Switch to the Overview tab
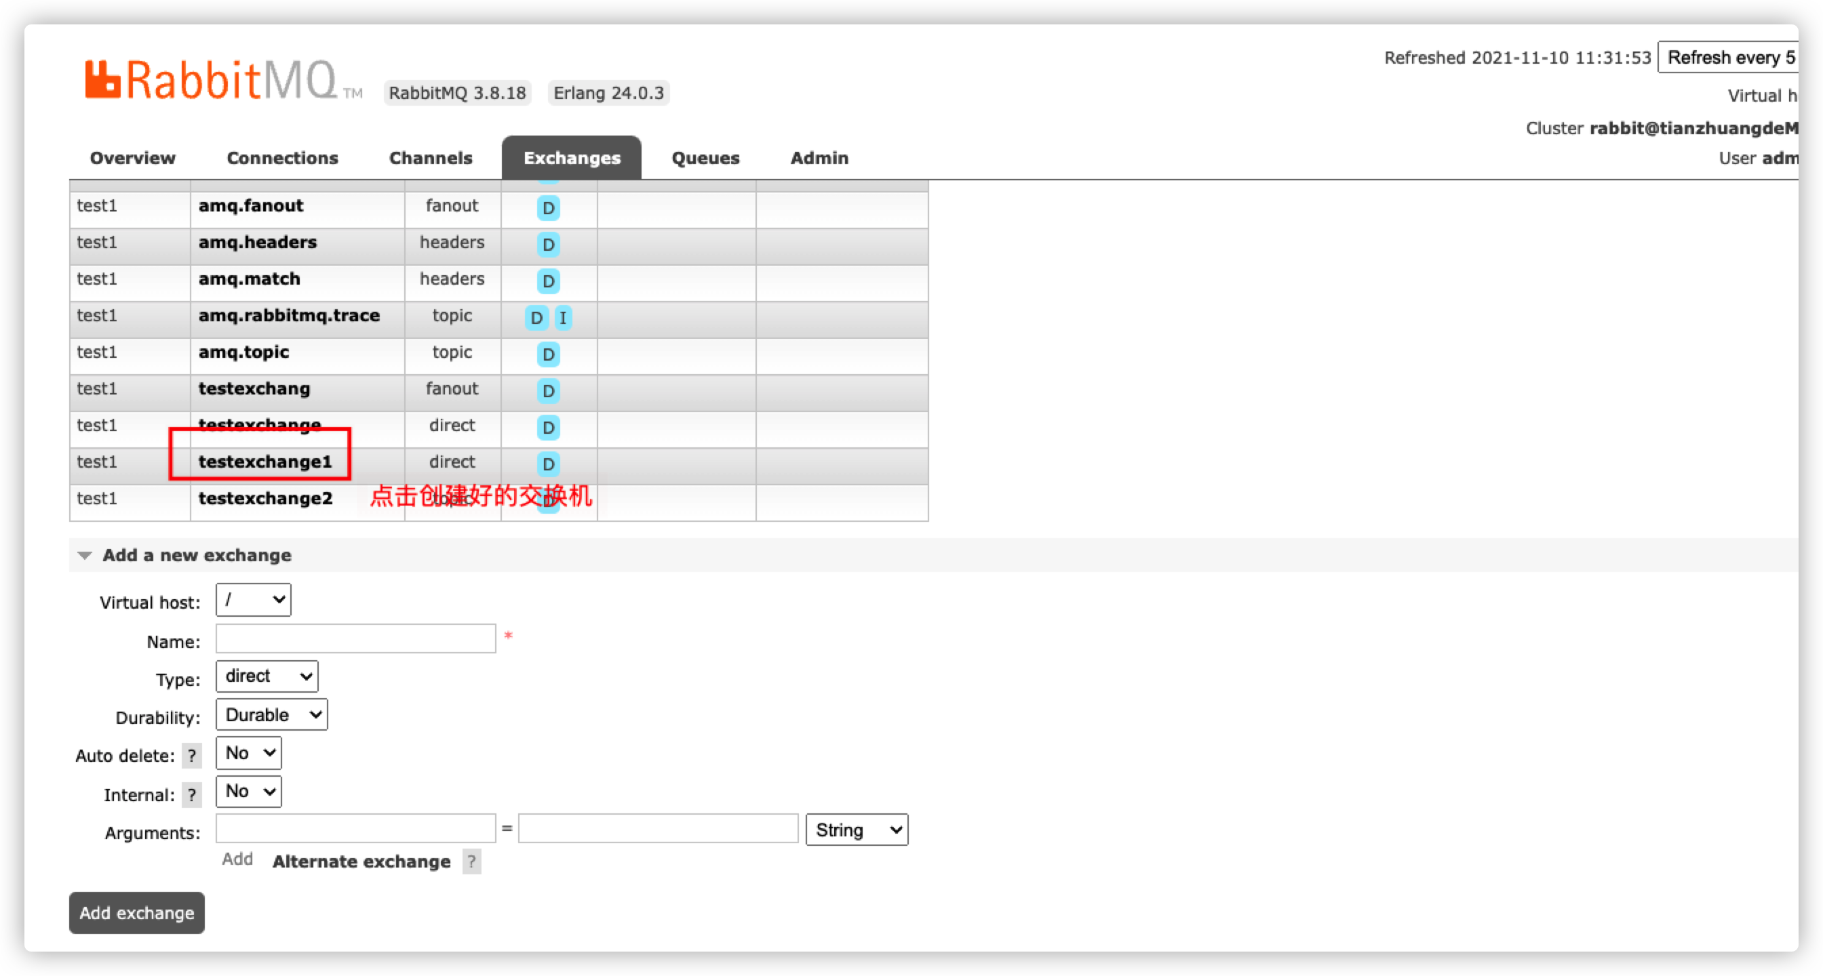Image resolution: width=1823 pixels, height=976 pixels. [132, 158]
